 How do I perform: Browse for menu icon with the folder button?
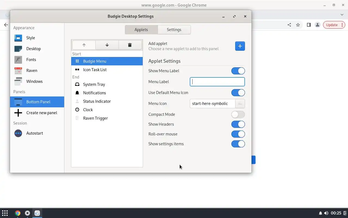[x=240, y=104]
